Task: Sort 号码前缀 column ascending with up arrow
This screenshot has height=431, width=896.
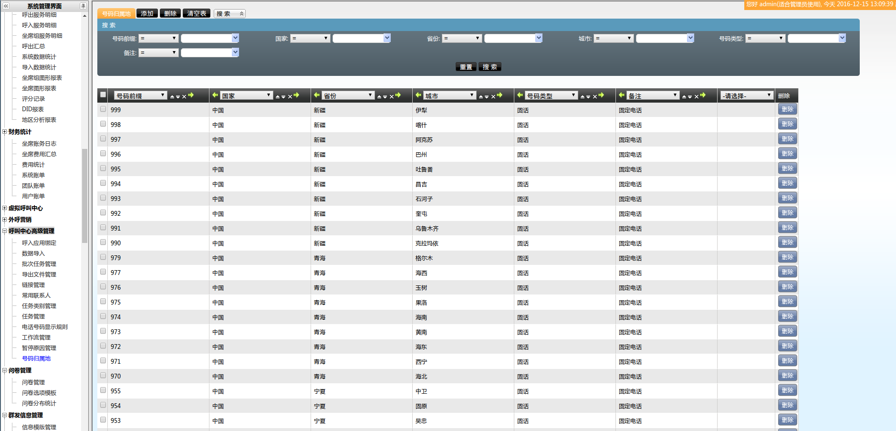Action: [172, 96]
